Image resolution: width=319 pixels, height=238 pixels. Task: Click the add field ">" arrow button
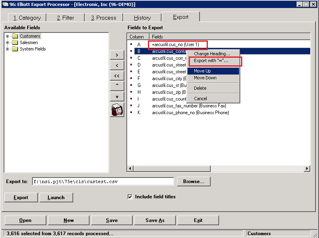pyautogui.click(x=117, y=55)
